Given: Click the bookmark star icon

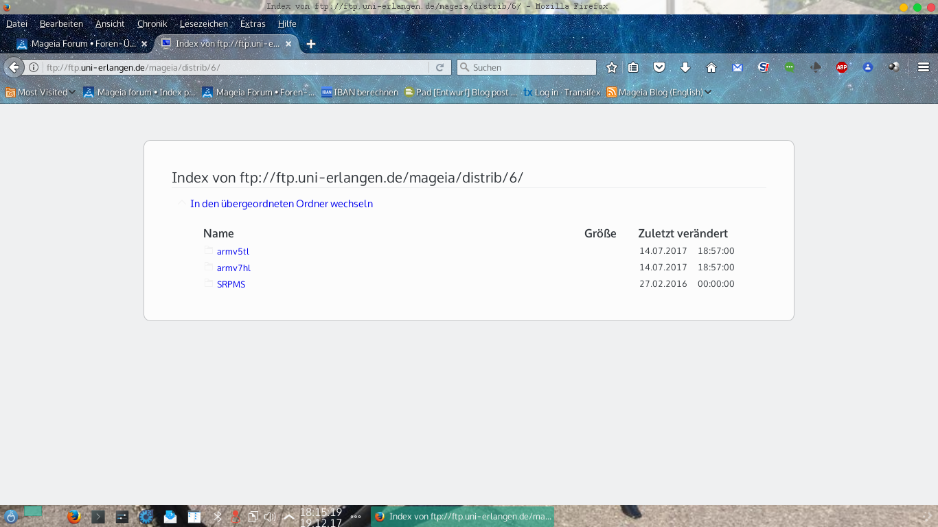Looking at the screenshot, I should [612, 67].
